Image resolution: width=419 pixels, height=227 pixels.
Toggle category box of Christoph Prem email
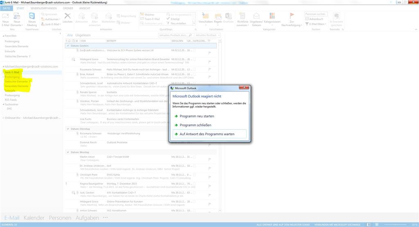tap(194, 175)
